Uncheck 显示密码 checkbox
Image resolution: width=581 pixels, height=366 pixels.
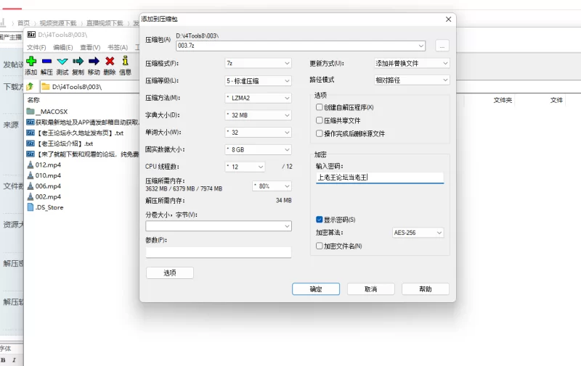[x=319, y=220]
